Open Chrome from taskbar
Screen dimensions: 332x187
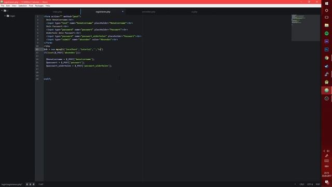326,58
